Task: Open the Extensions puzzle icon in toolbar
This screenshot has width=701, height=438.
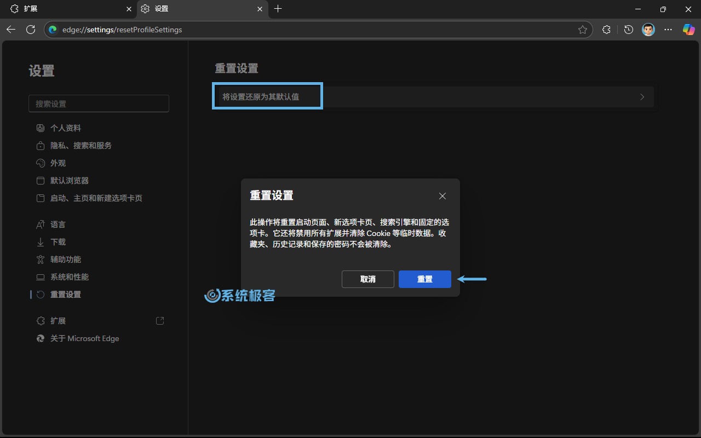Action: (606, 30)
